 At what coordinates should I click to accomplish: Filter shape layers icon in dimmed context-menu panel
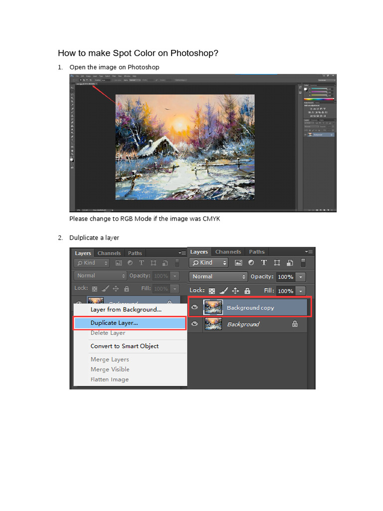coord(154,262)
